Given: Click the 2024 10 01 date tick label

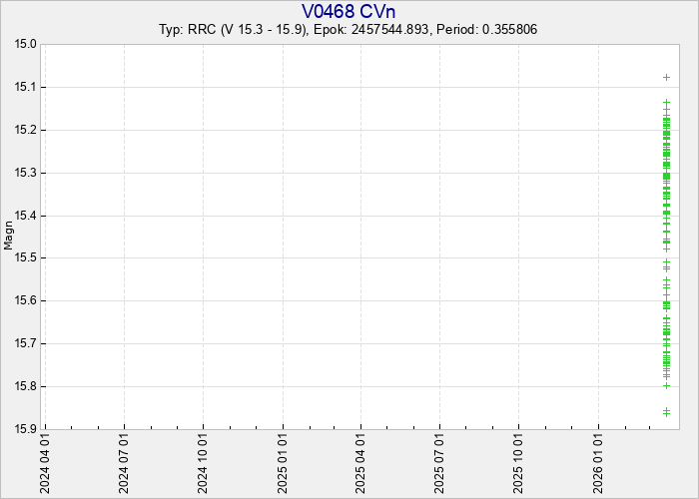Looking at the screenshot, I should pos(204,462).
